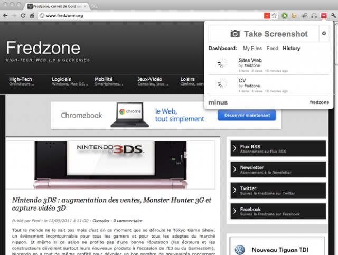Close the Fredzone browser tab
This screenshot has width=338, height=255.
pyautogui.click(x=85, y=6)
